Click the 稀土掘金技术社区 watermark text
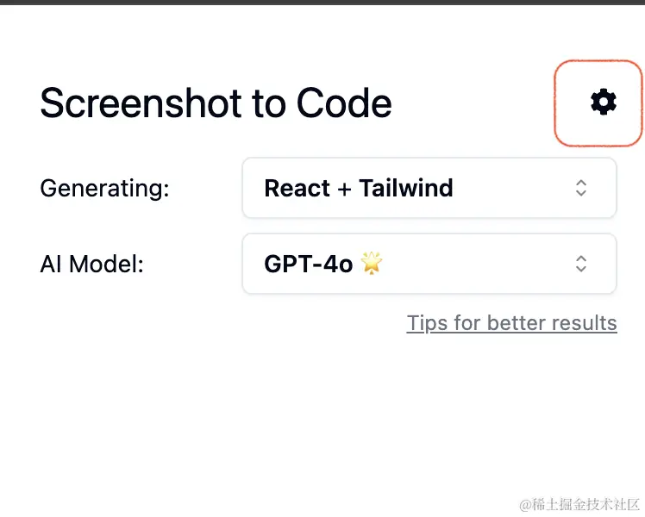645x517 pixels. [x=580, y=504]
